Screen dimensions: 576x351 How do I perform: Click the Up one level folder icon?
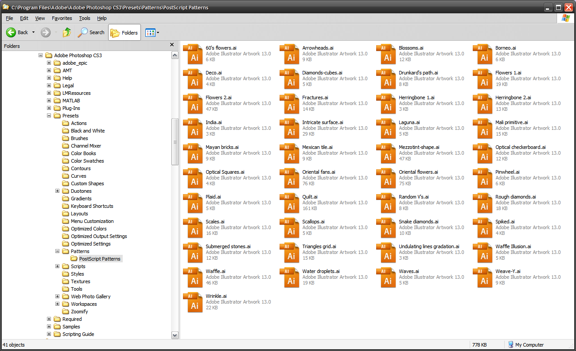pyautogui.click(x=66, y=32)
